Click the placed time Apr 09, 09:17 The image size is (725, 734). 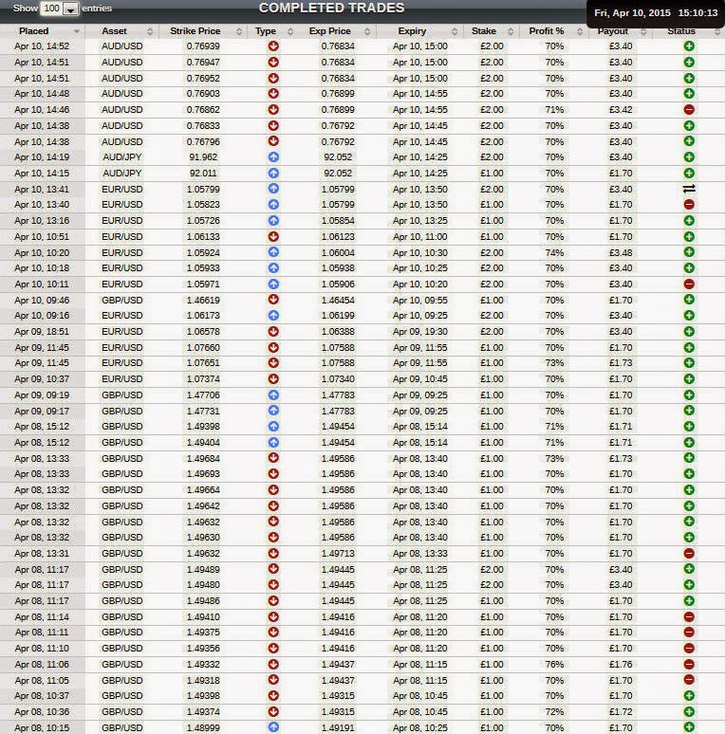click(42, 411)
